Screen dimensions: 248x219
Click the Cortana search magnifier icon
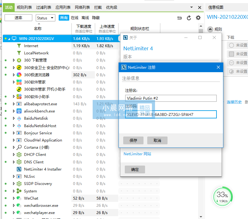pos(19,147)
